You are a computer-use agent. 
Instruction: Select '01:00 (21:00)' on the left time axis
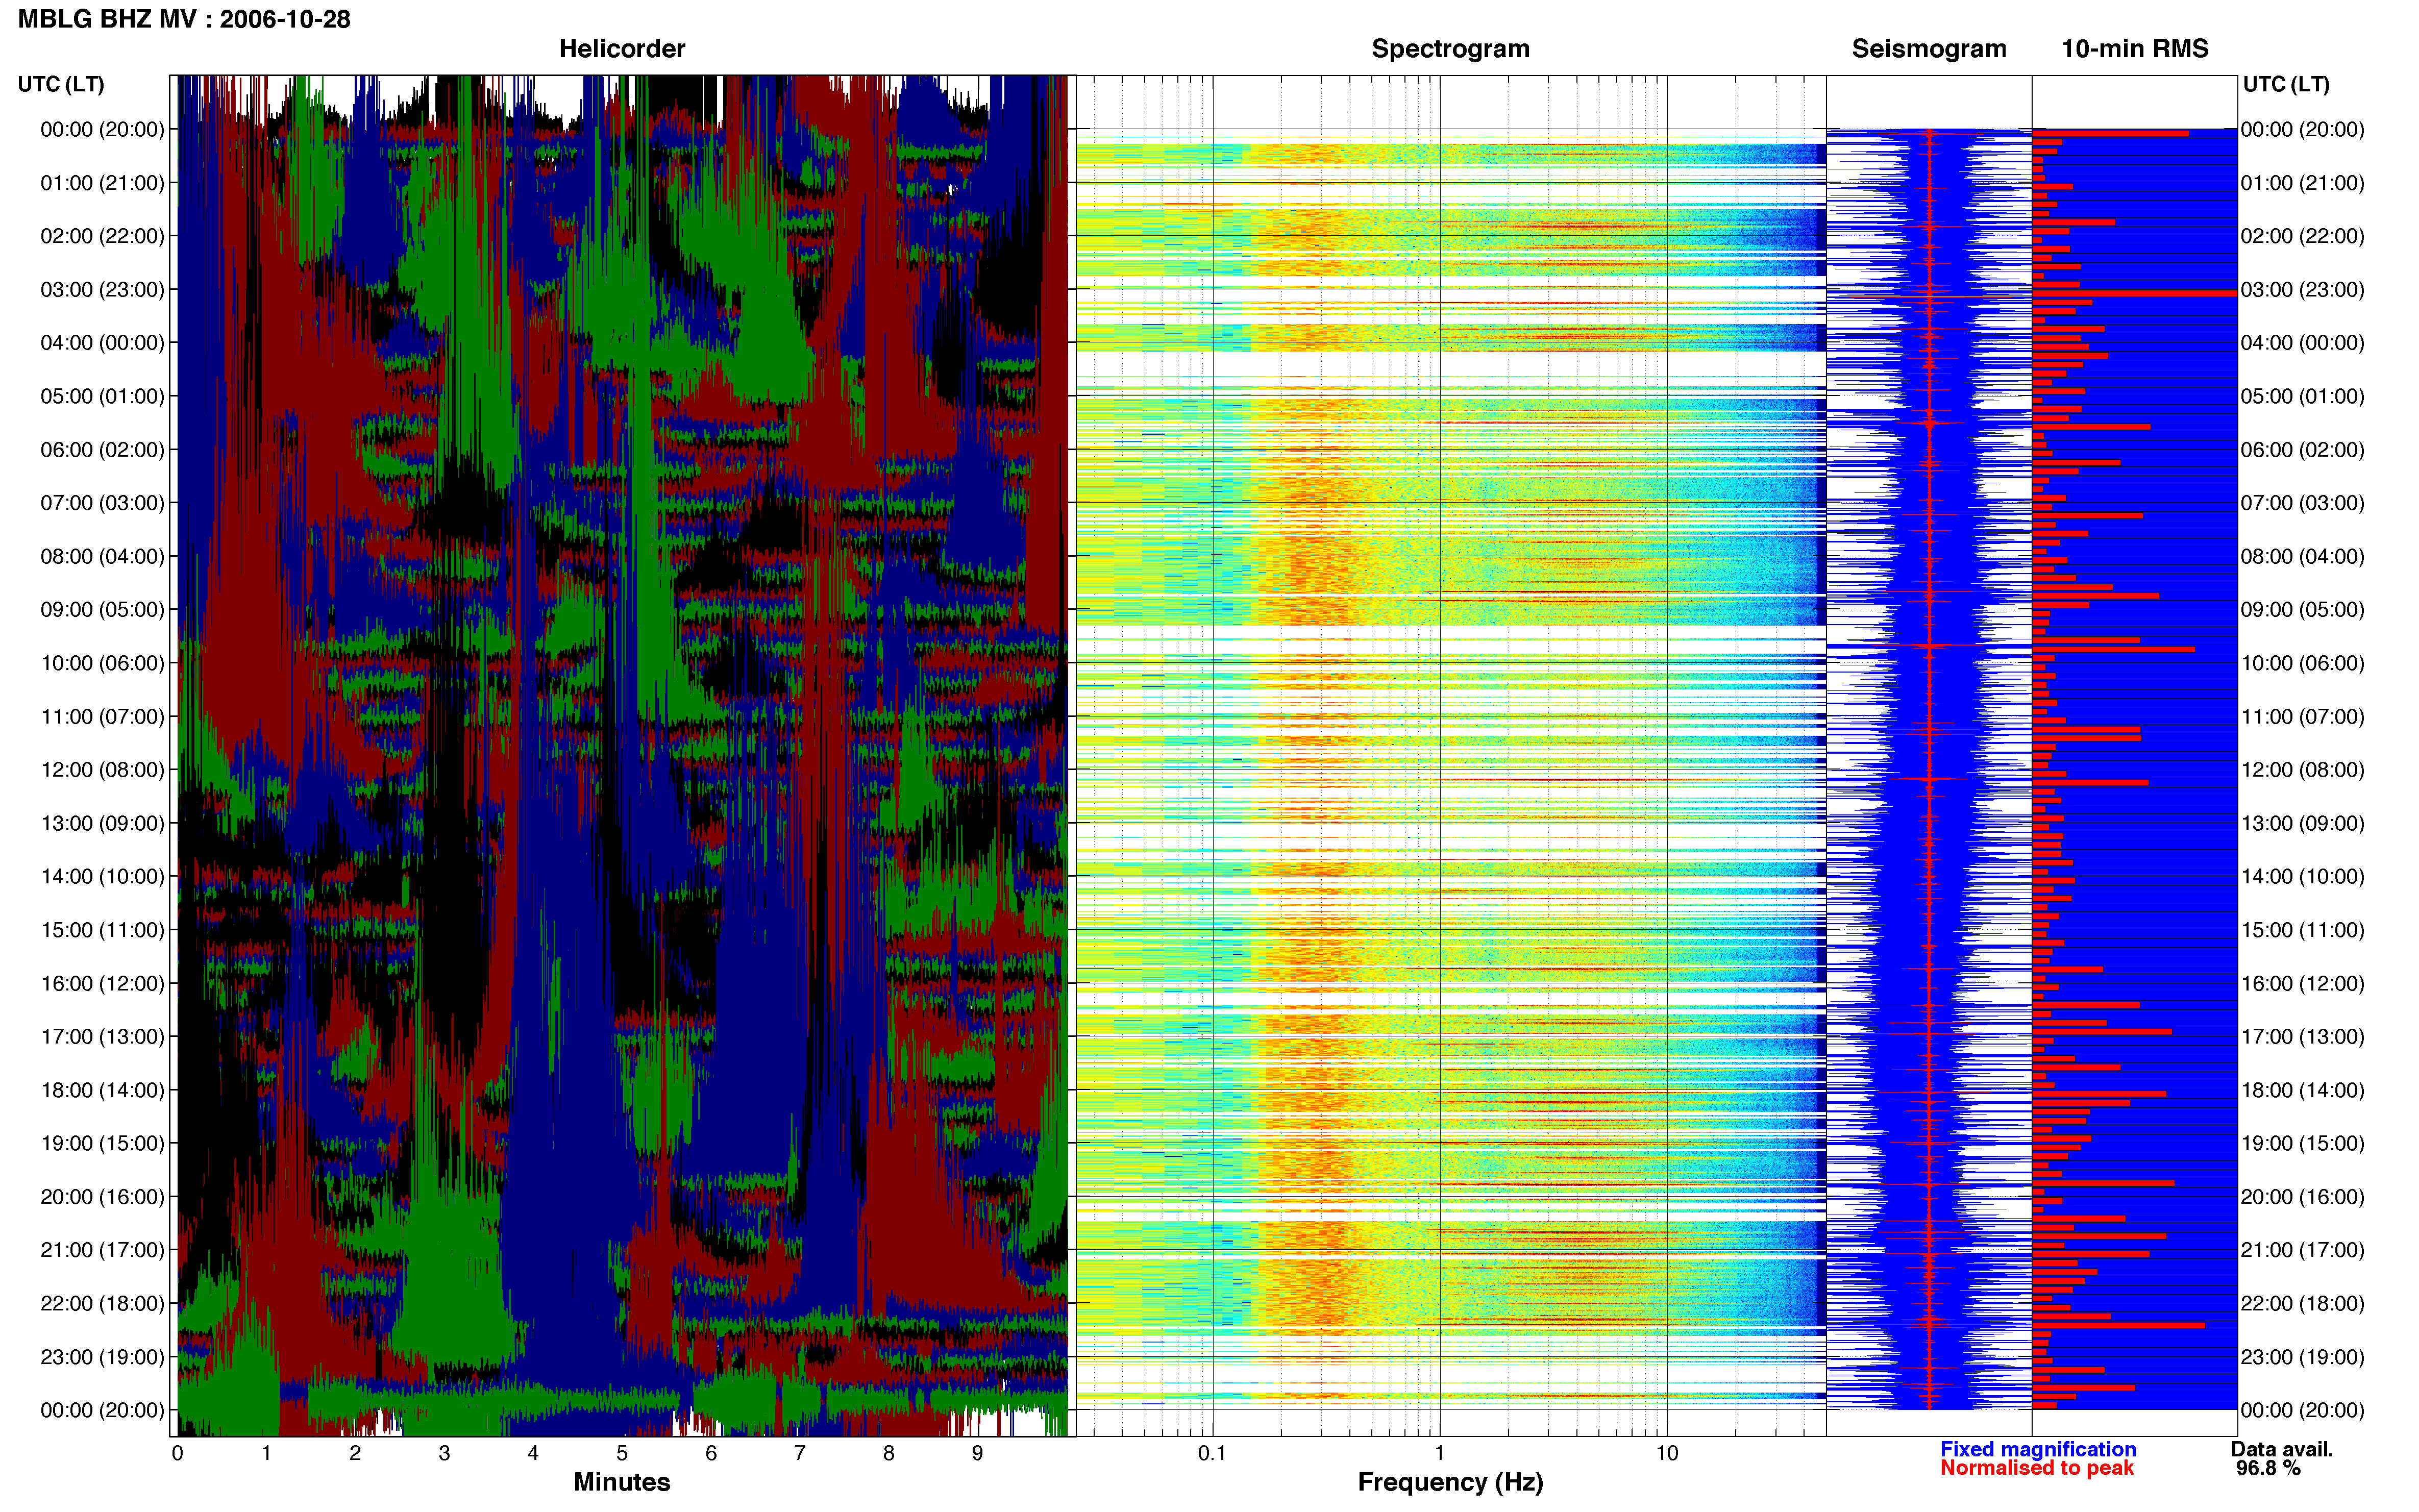(102, 183)
